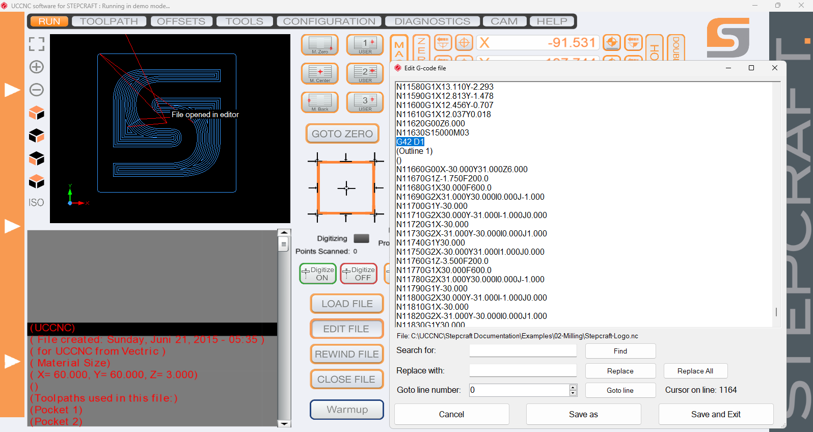Focus the Search for input field
813x432 pixels.
[523, 350]
